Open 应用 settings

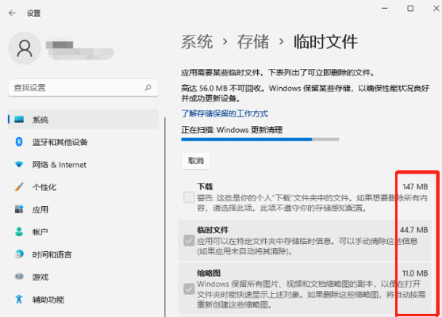click(x=83, y=209)
